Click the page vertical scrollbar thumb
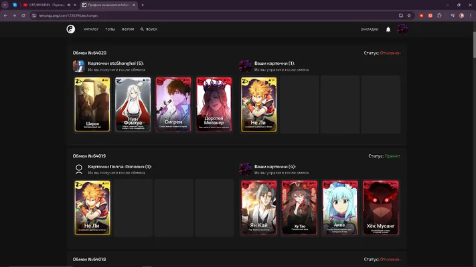476x267 pixels. point(474,44)
